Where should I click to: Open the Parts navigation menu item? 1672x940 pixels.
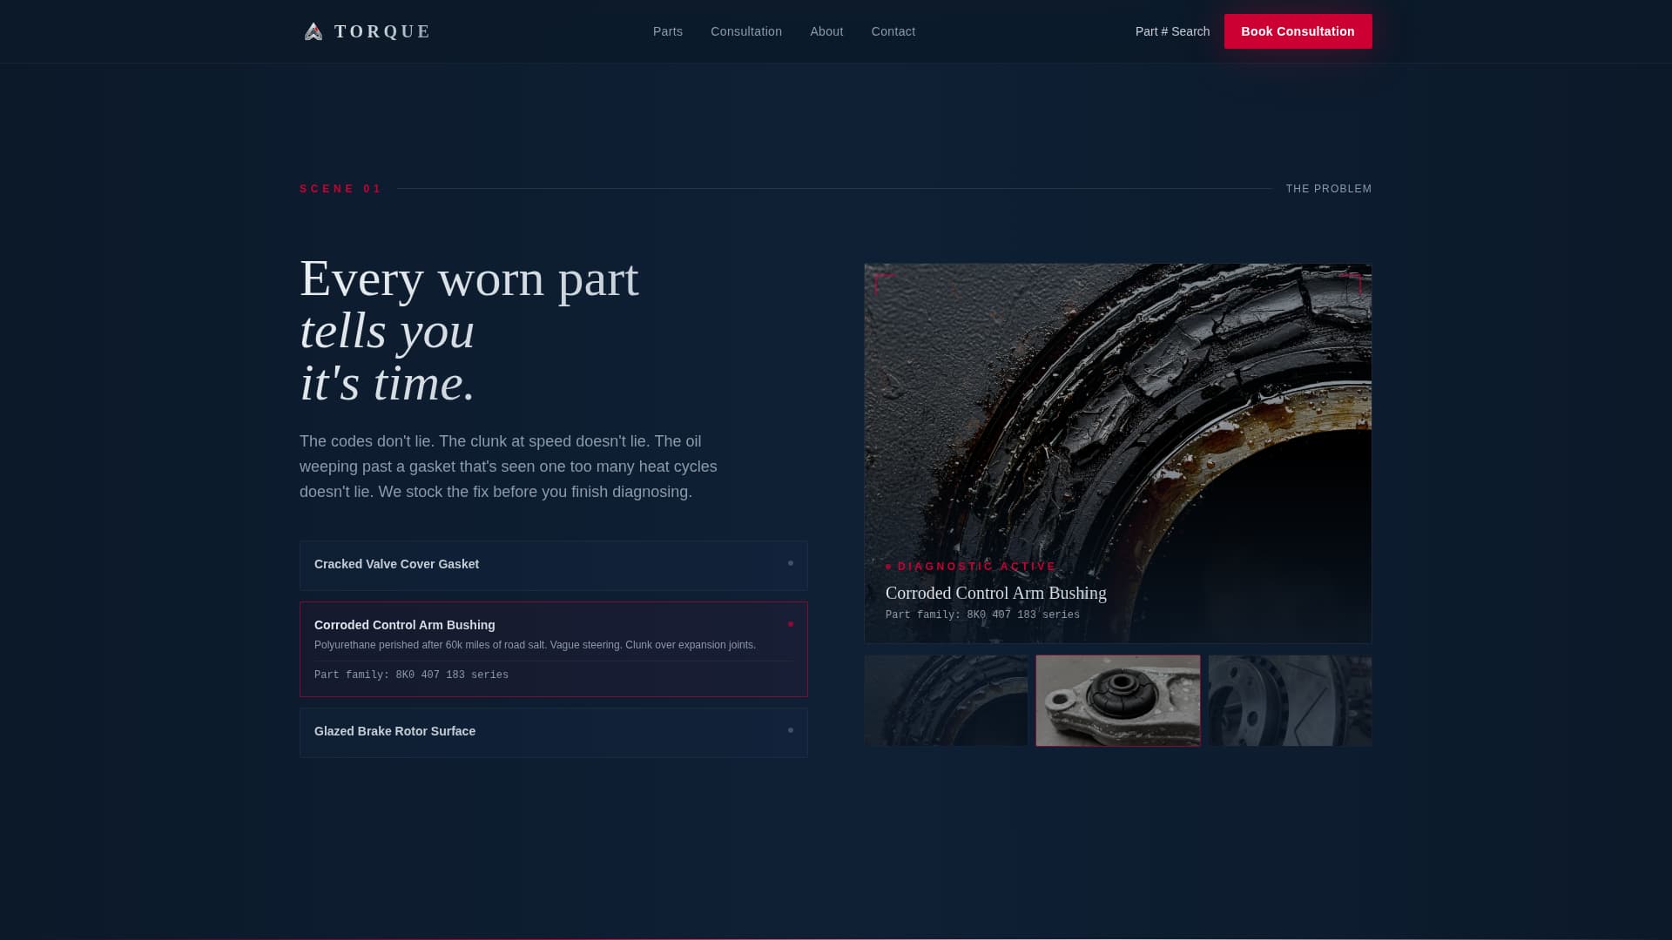[x=668, y=32]
